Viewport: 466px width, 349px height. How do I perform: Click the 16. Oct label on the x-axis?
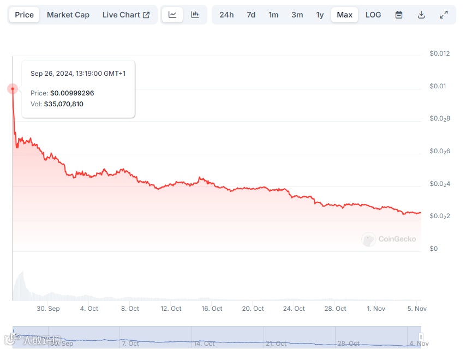(212, 309)
